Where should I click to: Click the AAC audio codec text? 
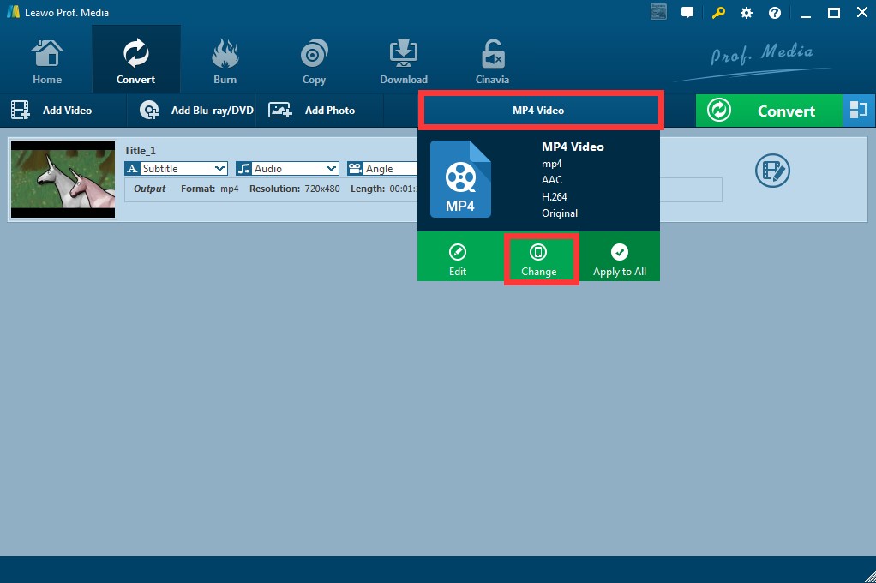coord(552,180)
